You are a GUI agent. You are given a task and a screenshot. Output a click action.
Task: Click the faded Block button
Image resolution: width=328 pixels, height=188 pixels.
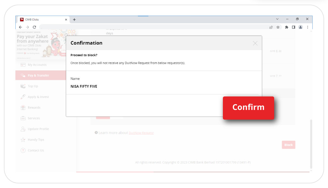(288, 145)
